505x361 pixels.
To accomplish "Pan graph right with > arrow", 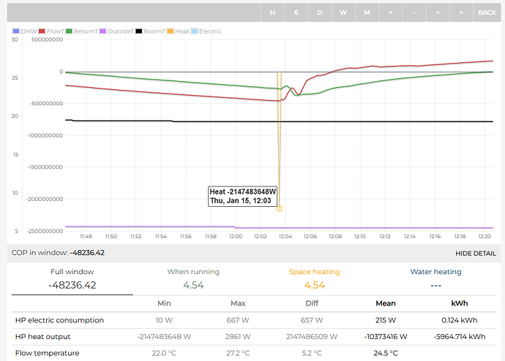I will (460, 12).
